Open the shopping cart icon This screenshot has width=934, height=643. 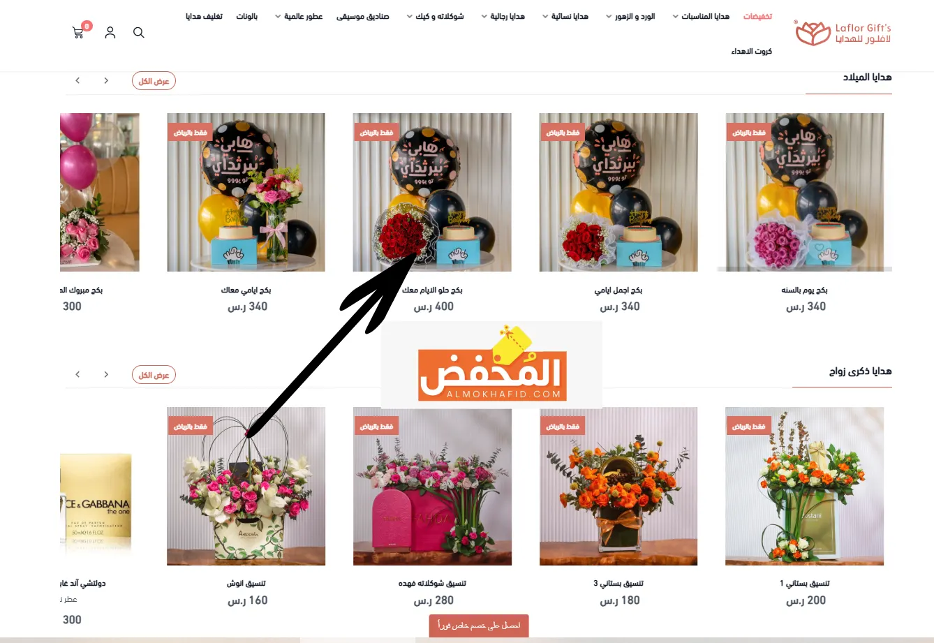78,32
